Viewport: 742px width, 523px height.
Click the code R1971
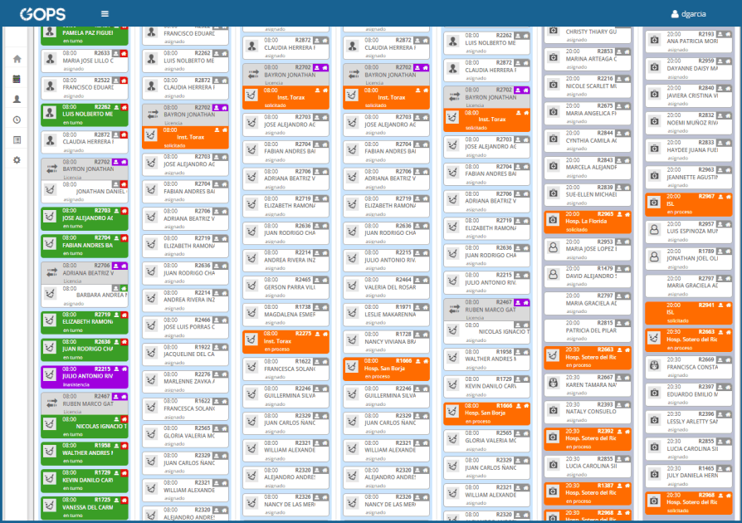(403, 306)
